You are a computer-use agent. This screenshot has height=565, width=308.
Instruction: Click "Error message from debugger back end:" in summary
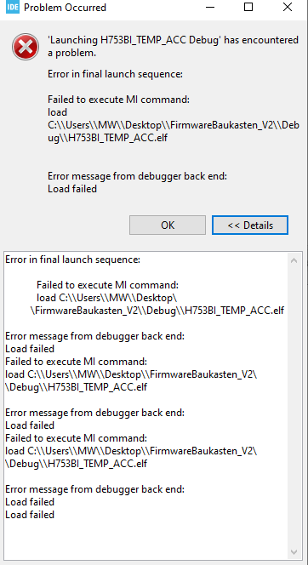(138, 176)
